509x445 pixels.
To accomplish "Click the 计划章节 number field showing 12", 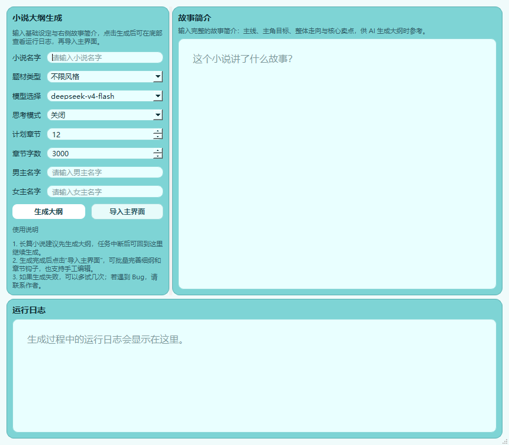I will (105, 134).
